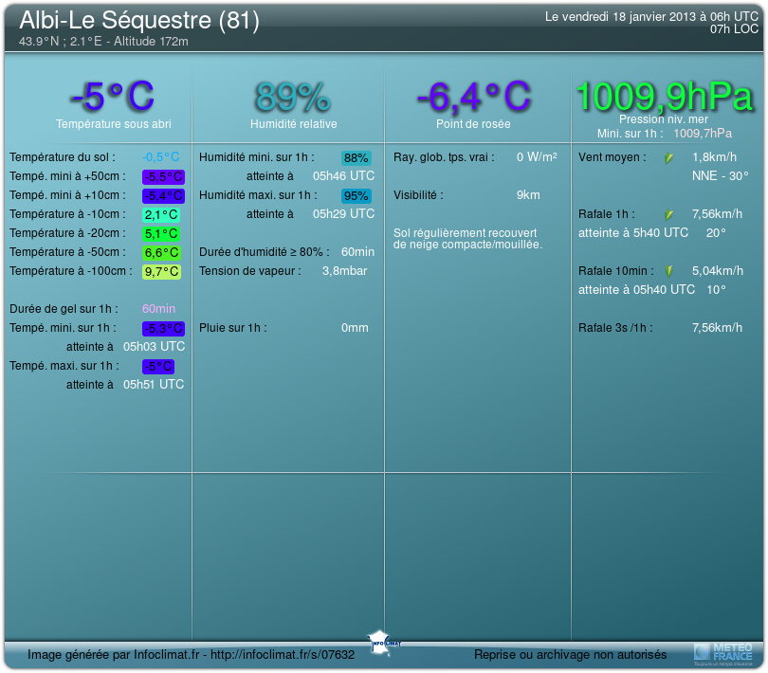The width and height of the screenshot is (768, 673).
Task: Select the 88% minimum humidity badge
Action: 357,157
